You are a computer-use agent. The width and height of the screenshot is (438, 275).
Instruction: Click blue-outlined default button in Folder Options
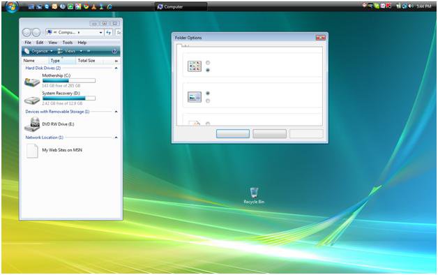(233, 133)
